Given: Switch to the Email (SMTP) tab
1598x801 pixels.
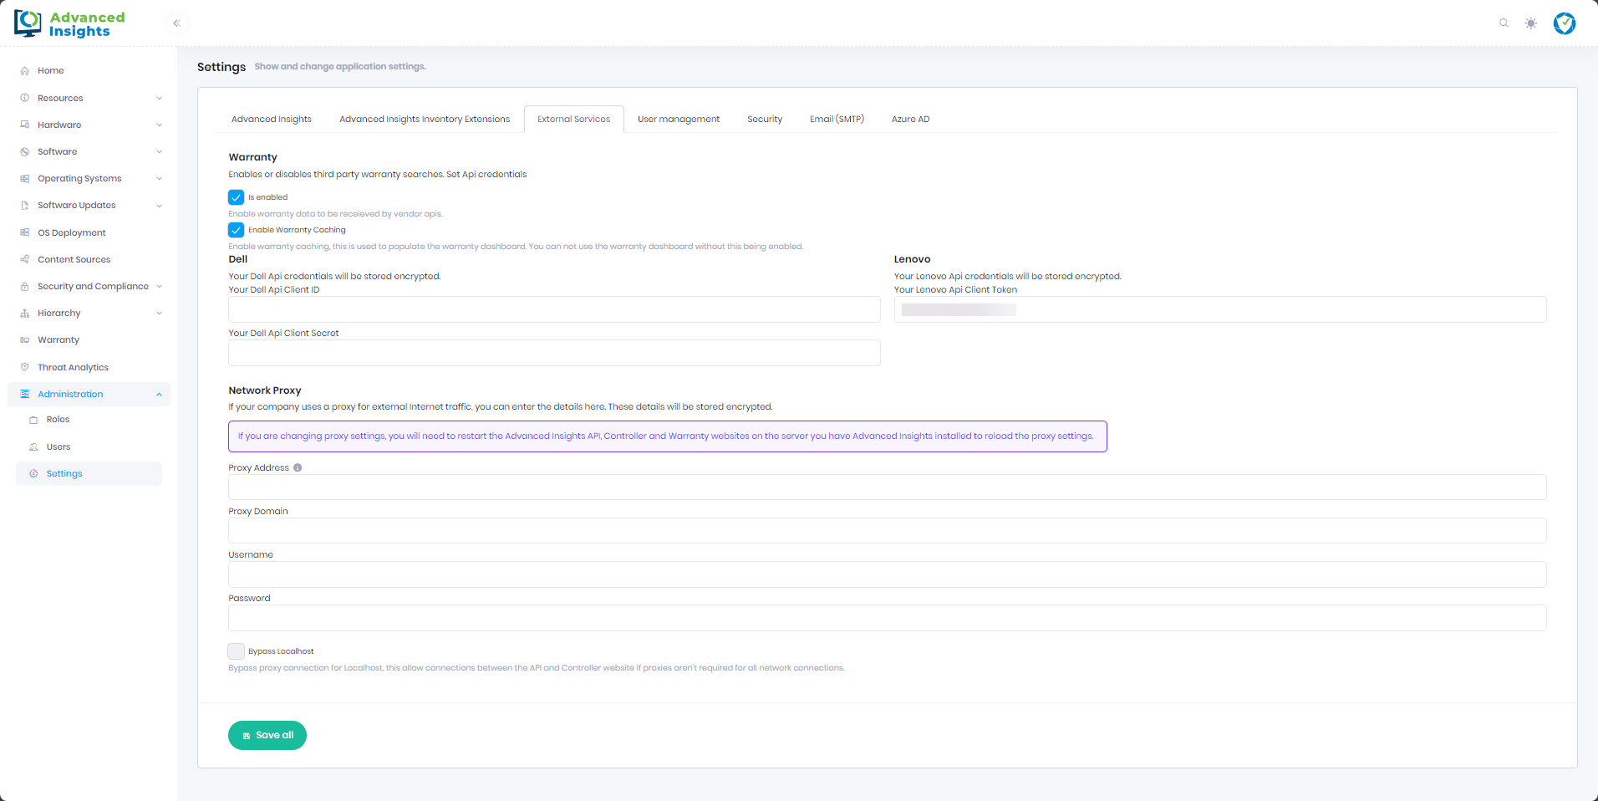Looking at the screenshot, I should pyautogui.click(x=837, y=120).
